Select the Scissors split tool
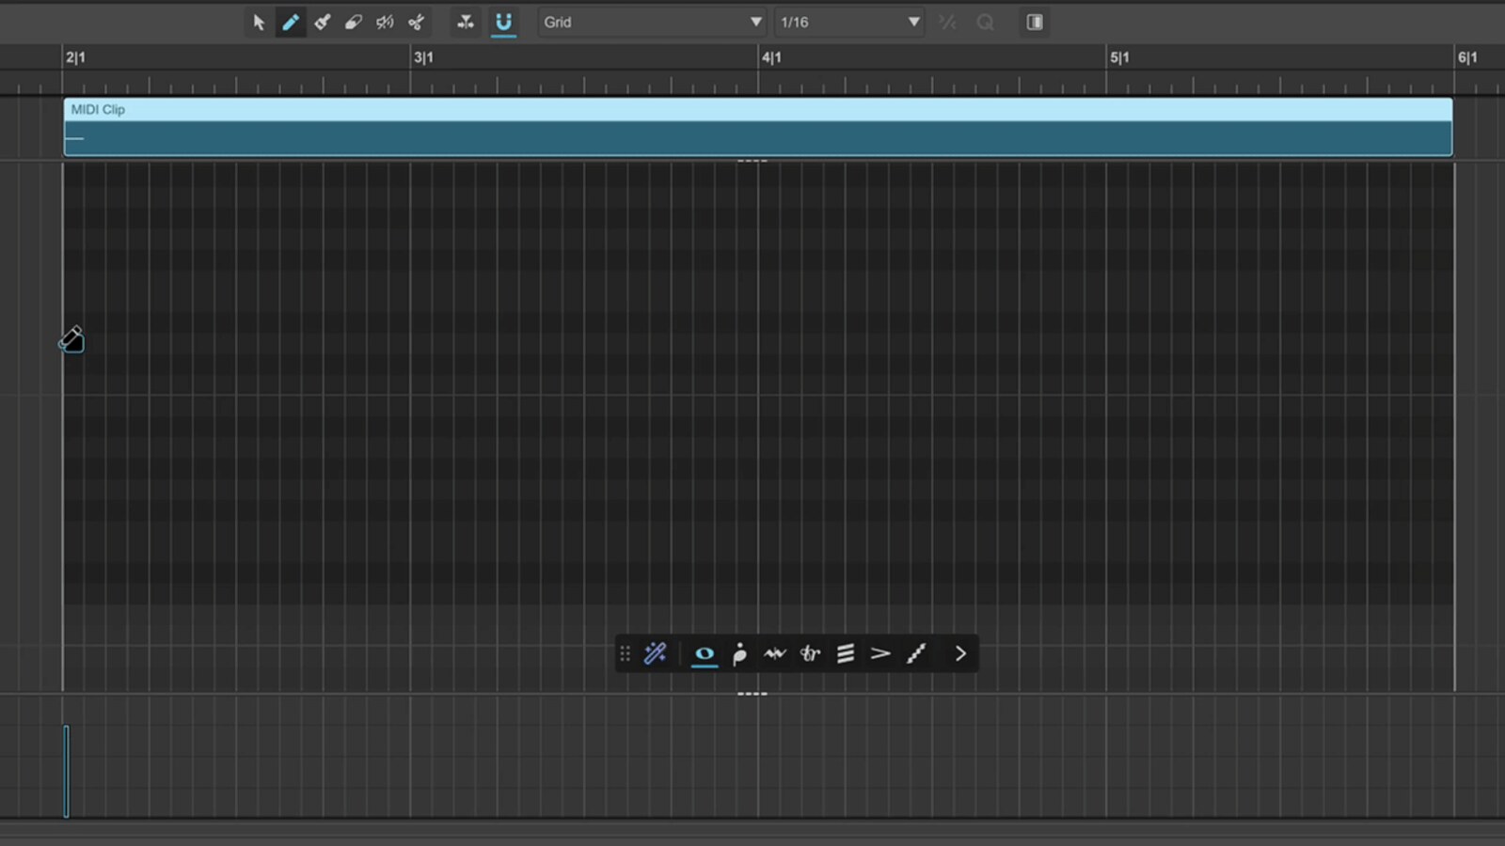 pyautogui.click(x=416, y=22)
